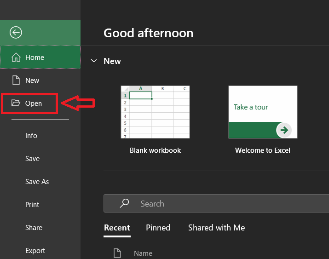
Task: Open the Print option
Action: coord(32,205)
